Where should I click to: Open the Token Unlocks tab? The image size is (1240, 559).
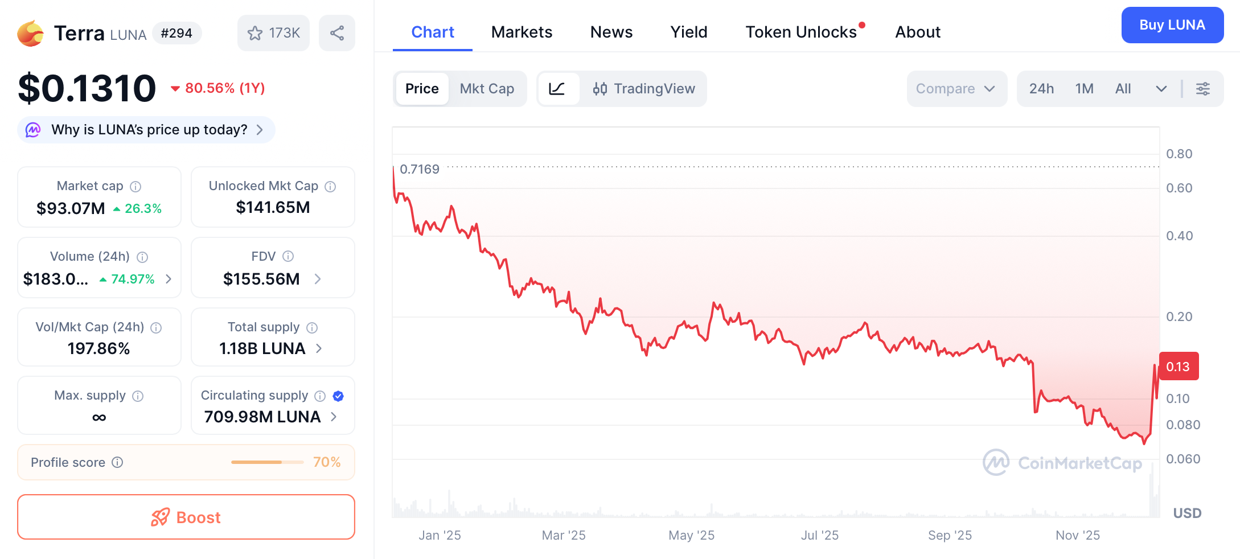click(800, 32)
